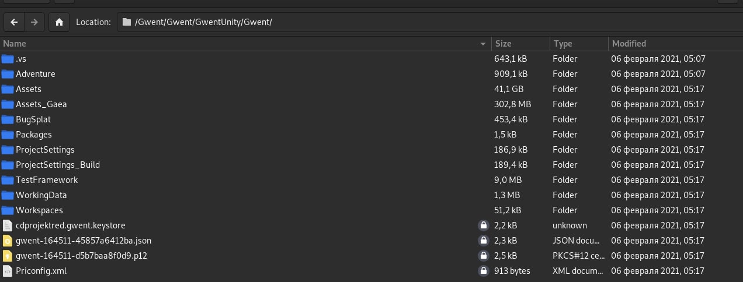Click the 9,0 MB size value

click(x=508, y=180)
